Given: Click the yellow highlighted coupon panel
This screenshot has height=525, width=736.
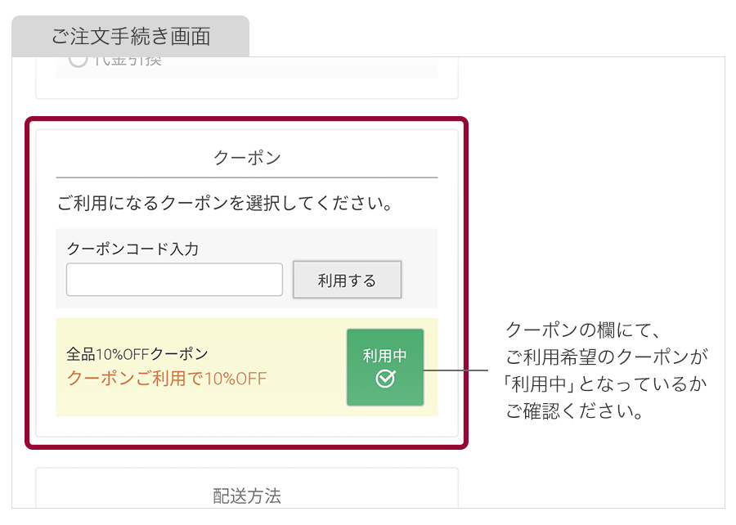Looking at the screenshot, I should (245, 366).
